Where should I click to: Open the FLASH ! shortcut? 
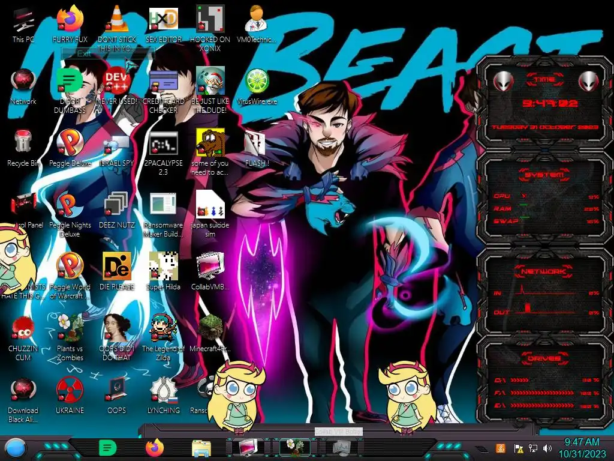pyautogui.click(x=257, y=149)
